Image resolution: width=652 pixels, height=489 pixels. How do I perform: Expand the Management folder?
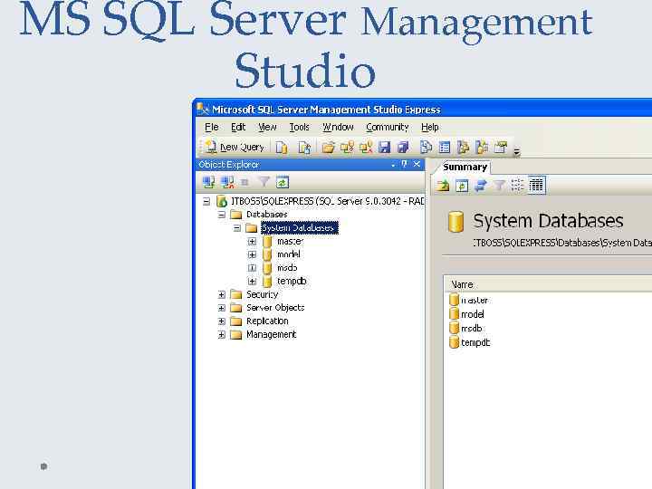point(222,335)
